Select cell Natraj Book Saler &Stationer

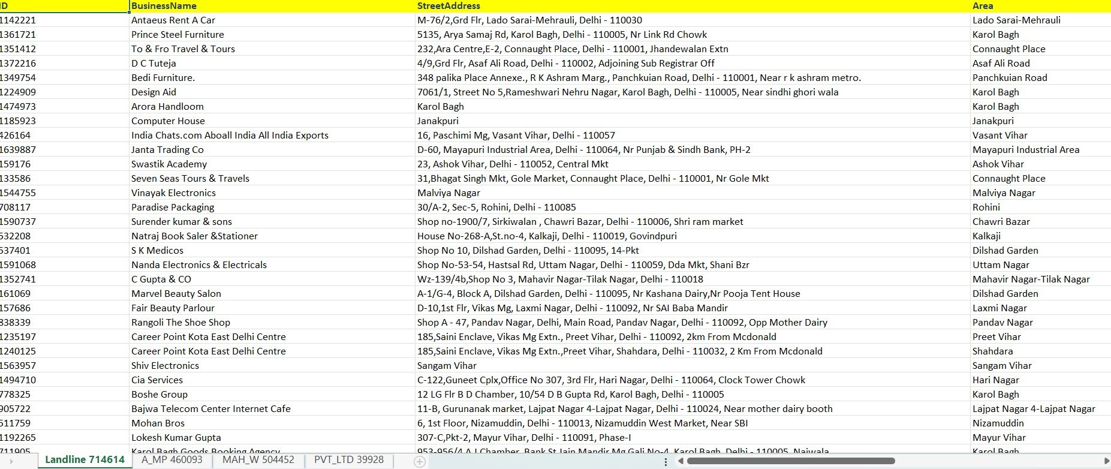pyautogui.click(x=272, y=236)
